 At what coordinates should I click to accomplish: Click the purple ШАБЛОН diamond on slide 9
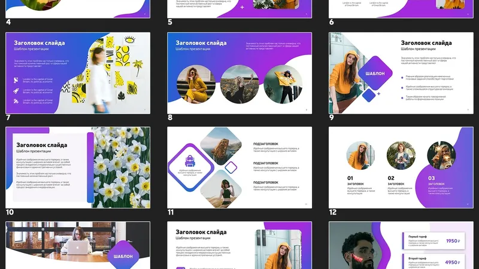(375, 73)
